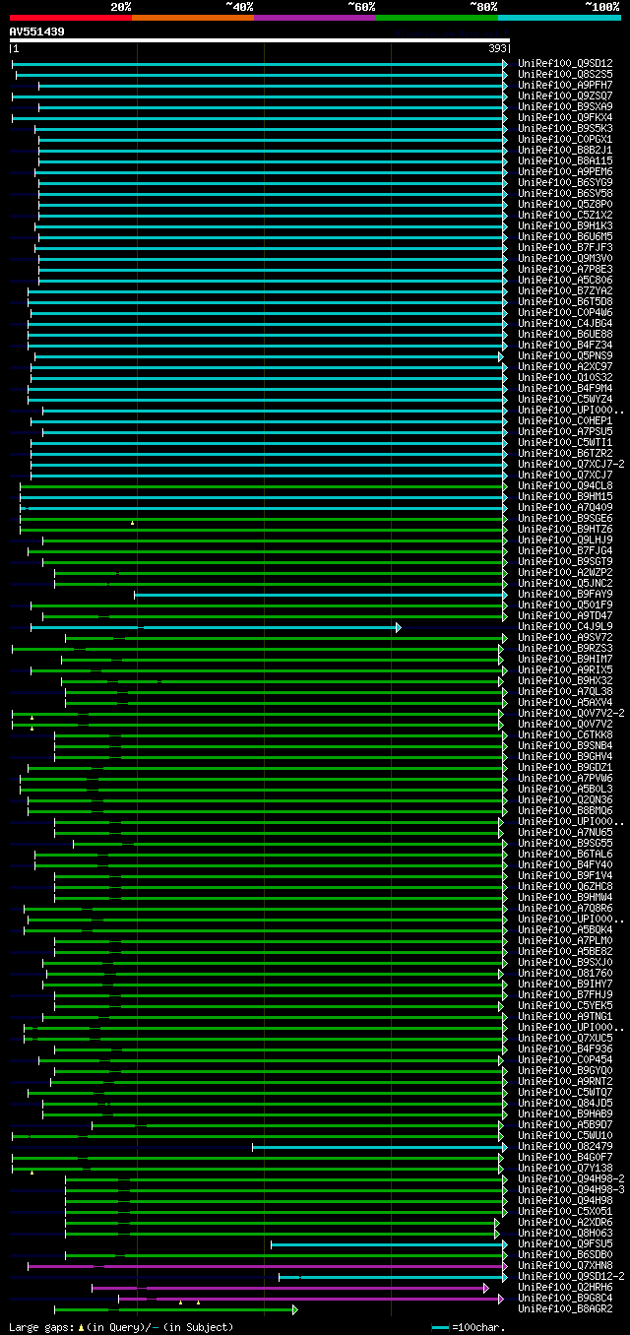Viewport: 630px width, 1335px height.
Task: Select label UniRef100_Q5Z8P0
Action: click(565, 205)
